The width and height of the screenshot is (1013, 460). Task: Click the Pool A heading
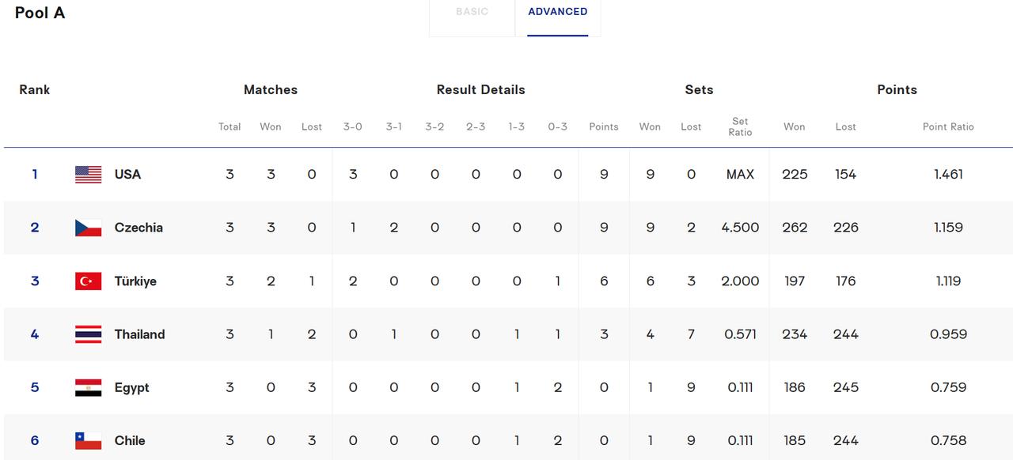pos(40,13)
